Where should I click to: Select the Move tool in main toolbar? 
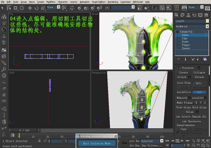tap(30, 8)
